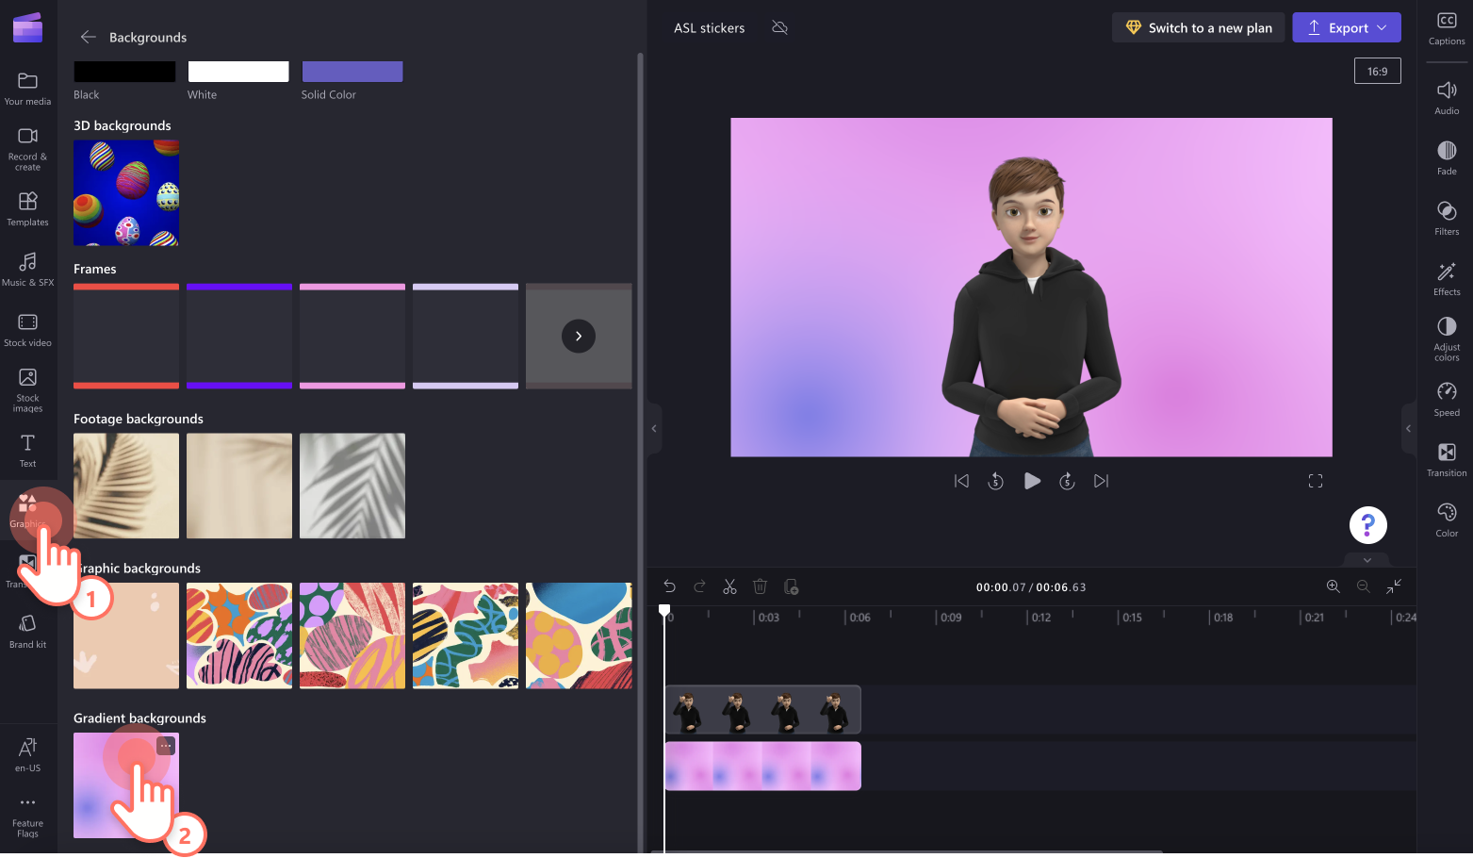The height and width of the screenshot is (858, 1473).
Task: Select the Stock video sidebar icon
Action: [27, 328]
